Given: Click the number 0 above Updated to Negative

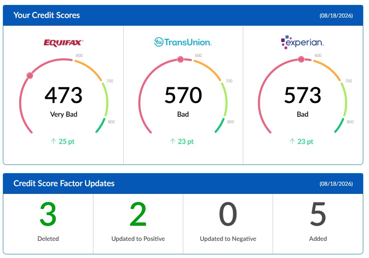Looking at the screenshot, I should coord(228,214).
